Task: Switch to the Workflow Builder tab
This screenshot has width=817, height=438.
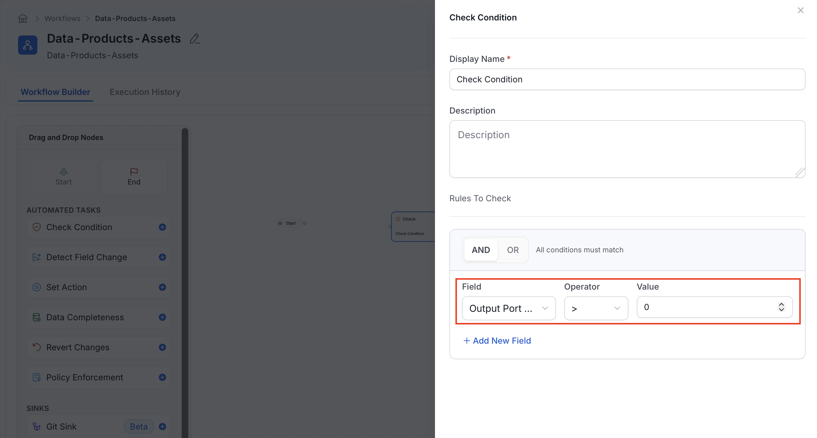Action: click(x=55, y=92)
